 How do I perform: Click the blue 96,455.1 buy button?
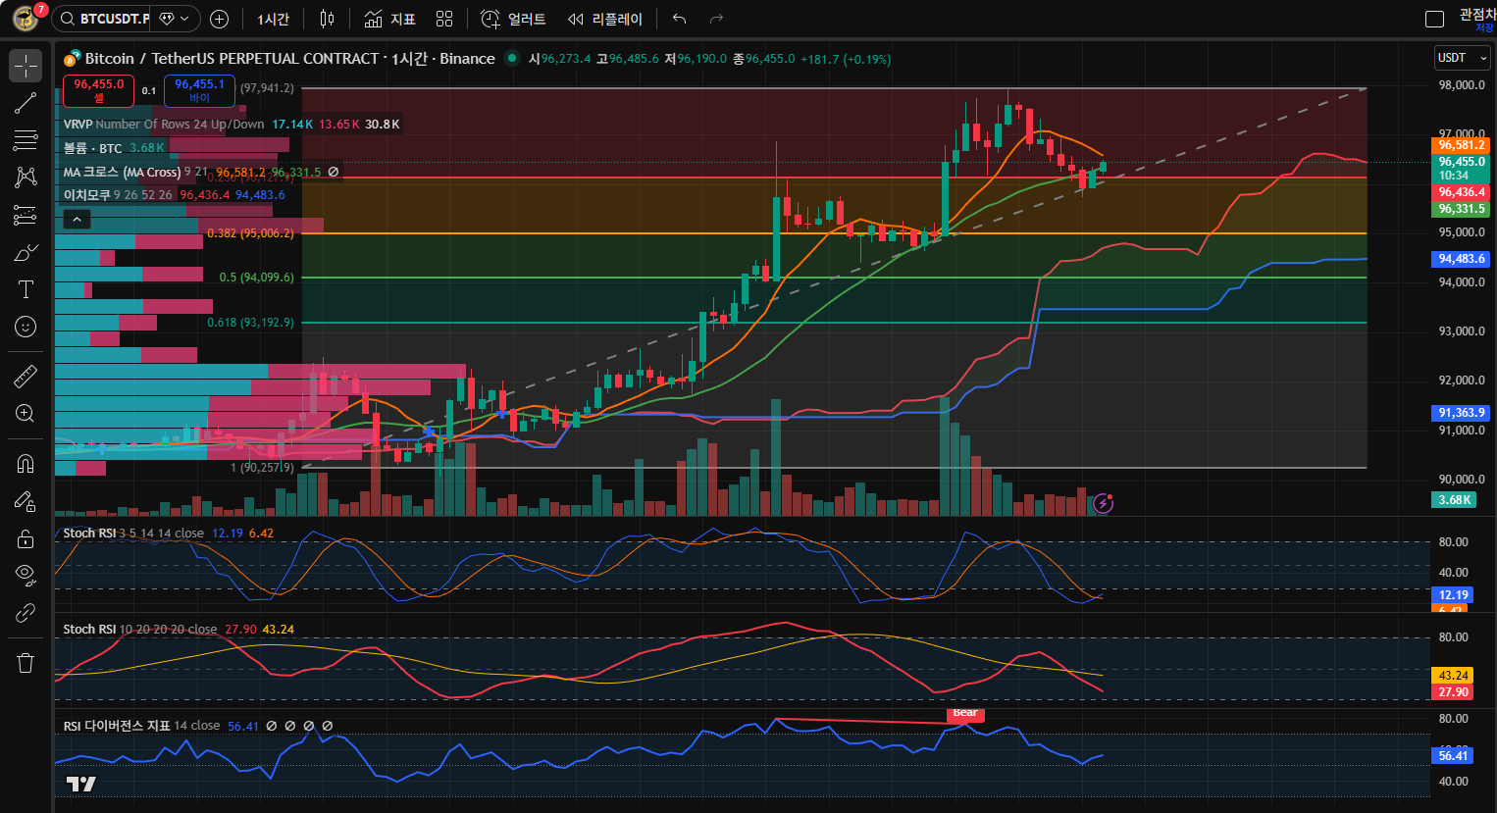(199, 90)
